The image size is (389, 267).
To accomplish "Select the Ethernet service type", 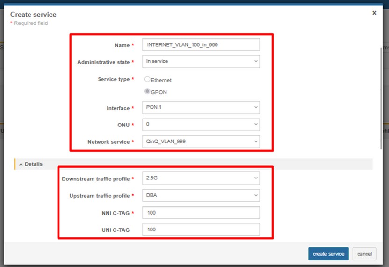I will (x=148, y=80).
